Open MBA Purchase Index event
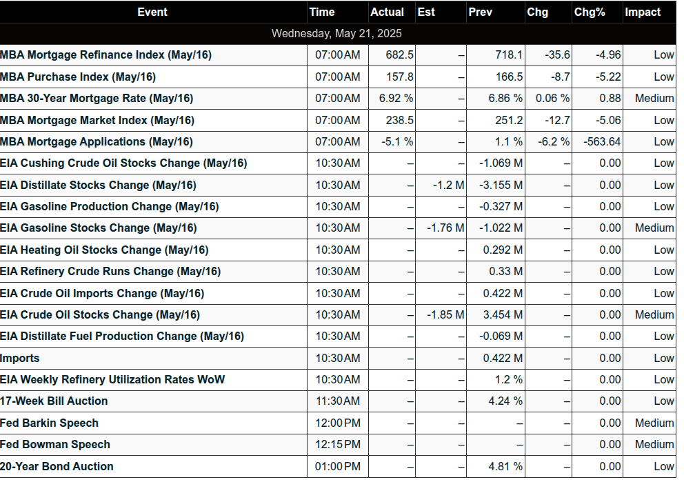The image size is (684, 482). coord(78,77)
